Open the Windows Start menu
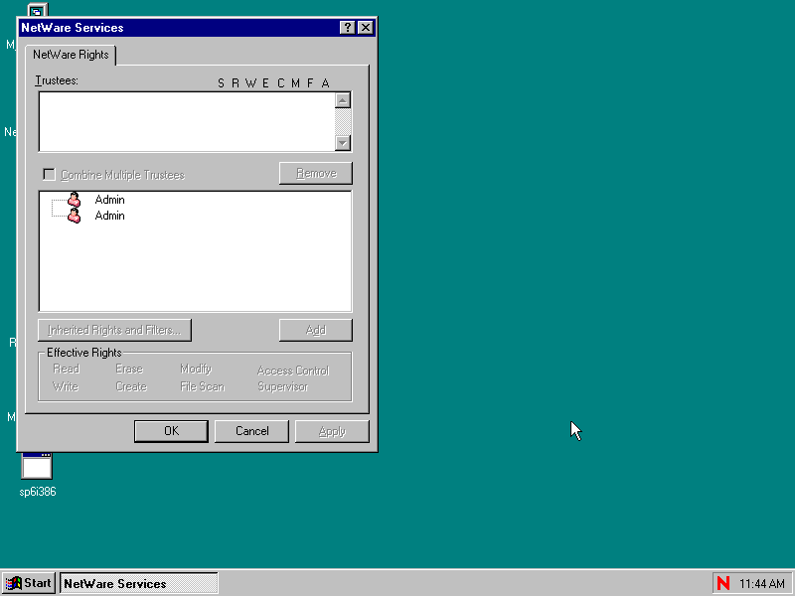Screen dimensions: 795x596 pos(29,583)
